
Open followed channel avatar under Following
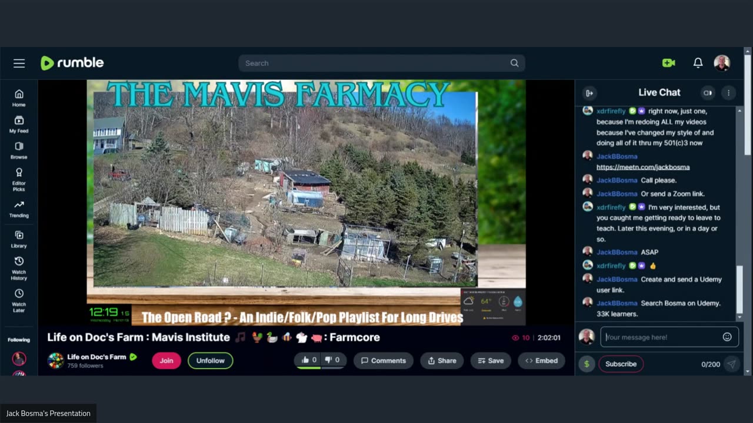pos(19,358)
